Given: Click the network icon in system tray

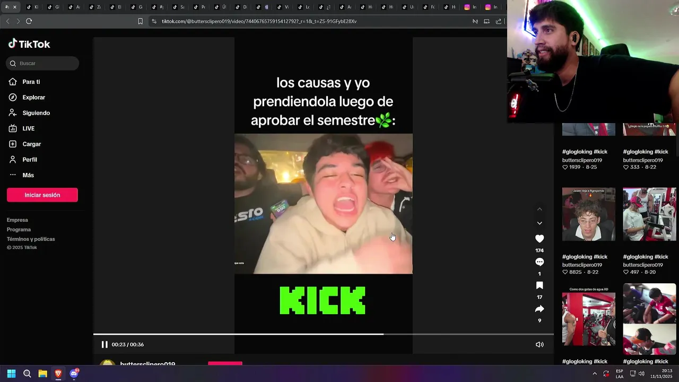Looking at the screenshot, I should [x=633, y=374].
